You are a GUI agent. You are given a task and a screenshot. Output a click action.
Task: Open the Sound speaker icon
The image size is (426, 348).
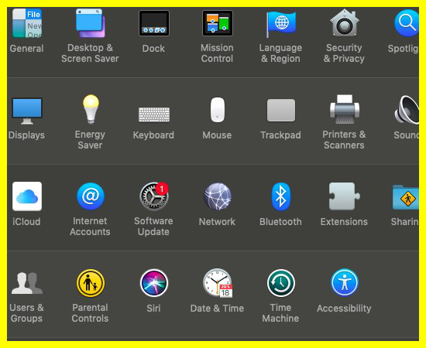[407, 110]
